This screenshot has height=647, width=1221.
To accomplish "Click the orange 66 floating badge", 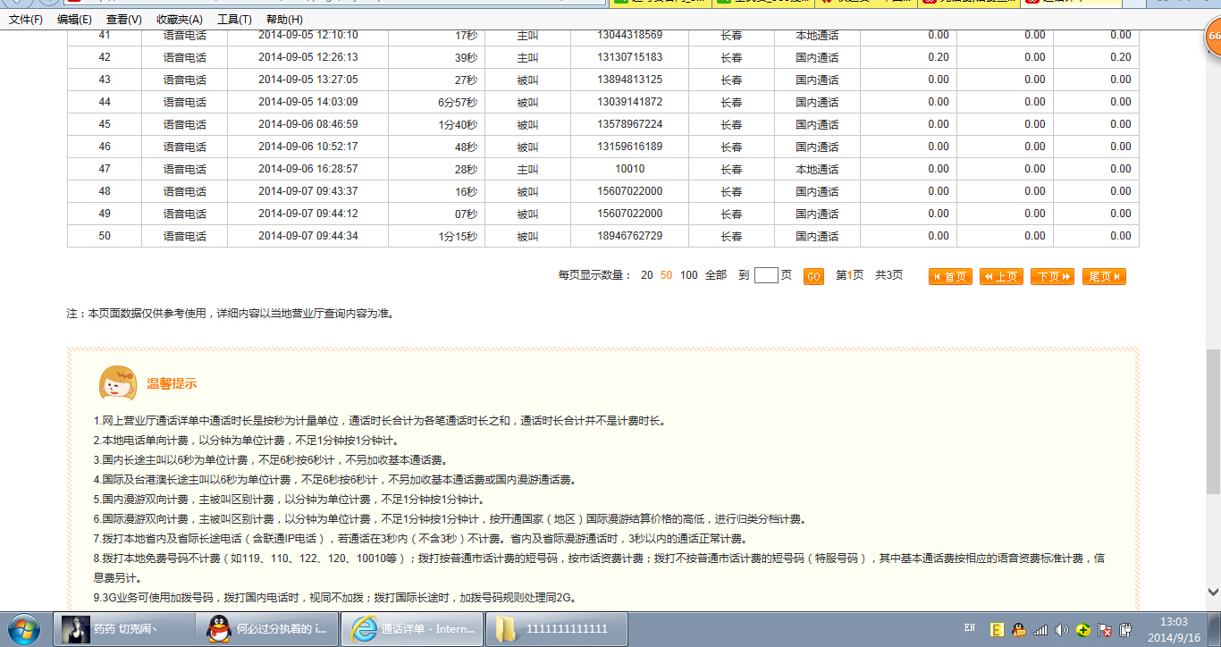I will point(1212,38).
